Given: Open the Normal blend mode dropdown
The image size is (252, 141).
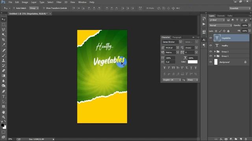Looking at the screenshot, I should tap(220, 25).
